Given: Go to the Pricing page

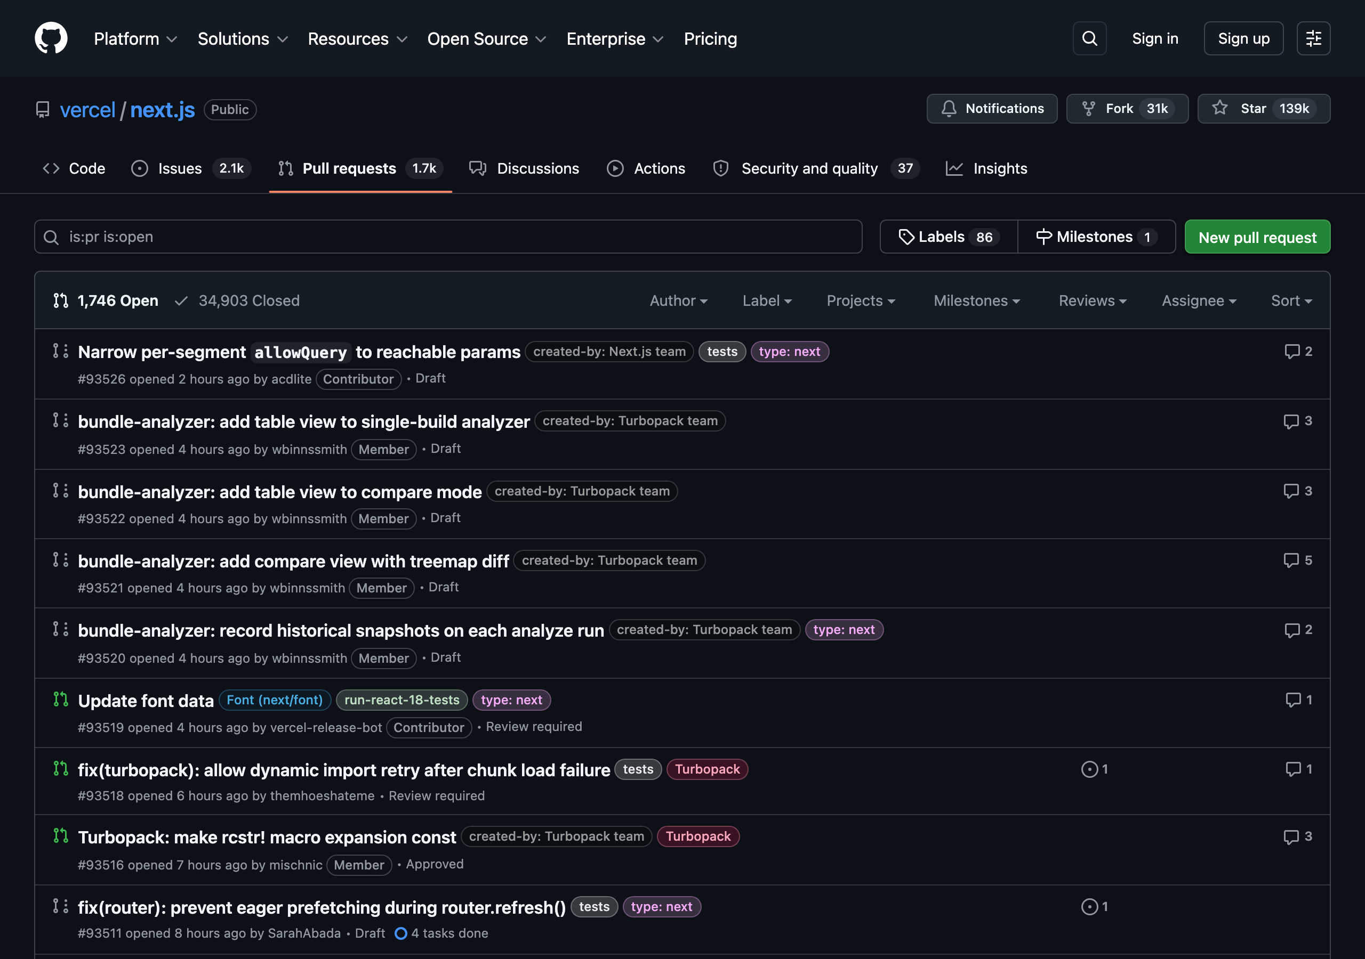Looking at the screenshot, I should click(x=710, y=38).
